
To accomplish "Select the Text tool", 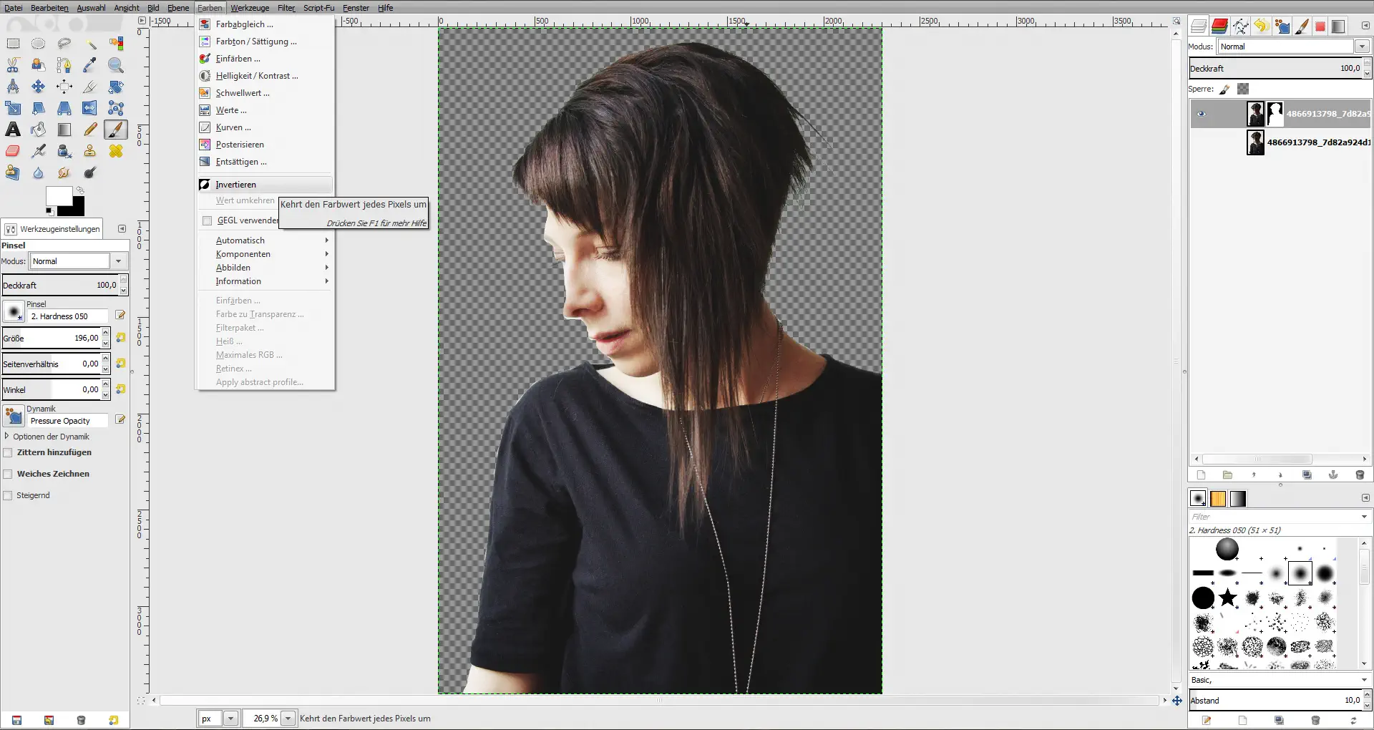I will [12, 130].
